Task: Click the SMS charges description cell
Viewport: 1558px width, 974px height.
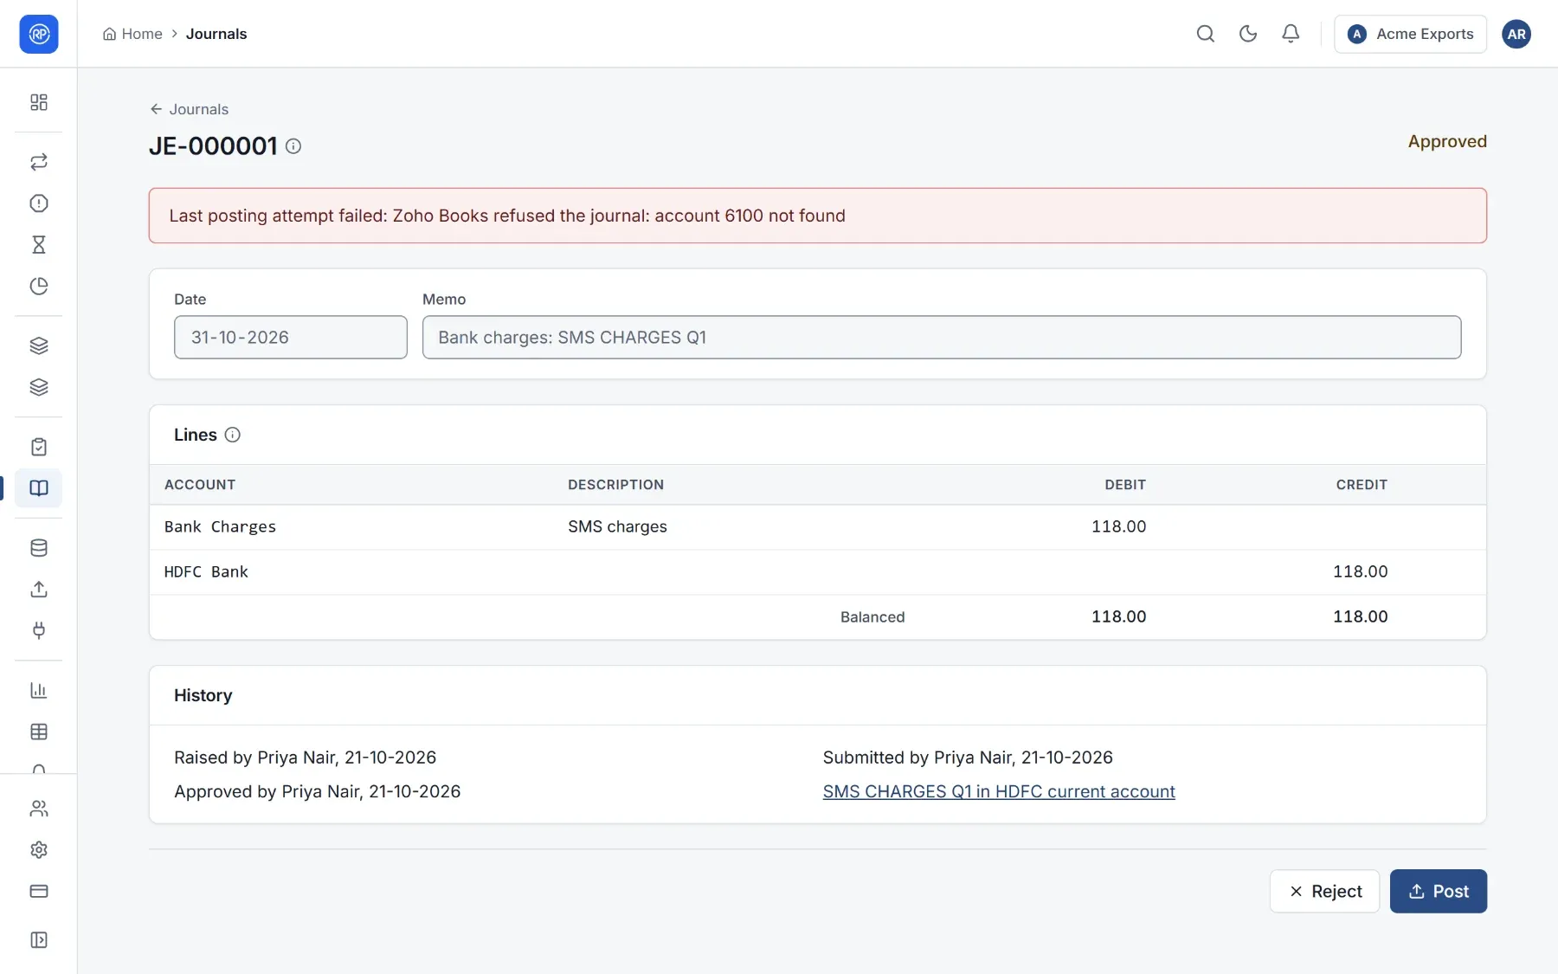Action: [x=617, y=526]
